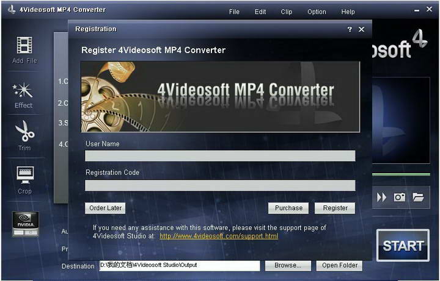Open the 4videosoft support page link
This screenshot has height=281, width=440.
point(219,236)
